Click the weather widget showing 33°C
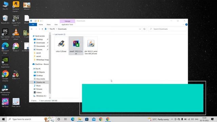Viewport: 217px width, 122px height. (x=158, y=119)
